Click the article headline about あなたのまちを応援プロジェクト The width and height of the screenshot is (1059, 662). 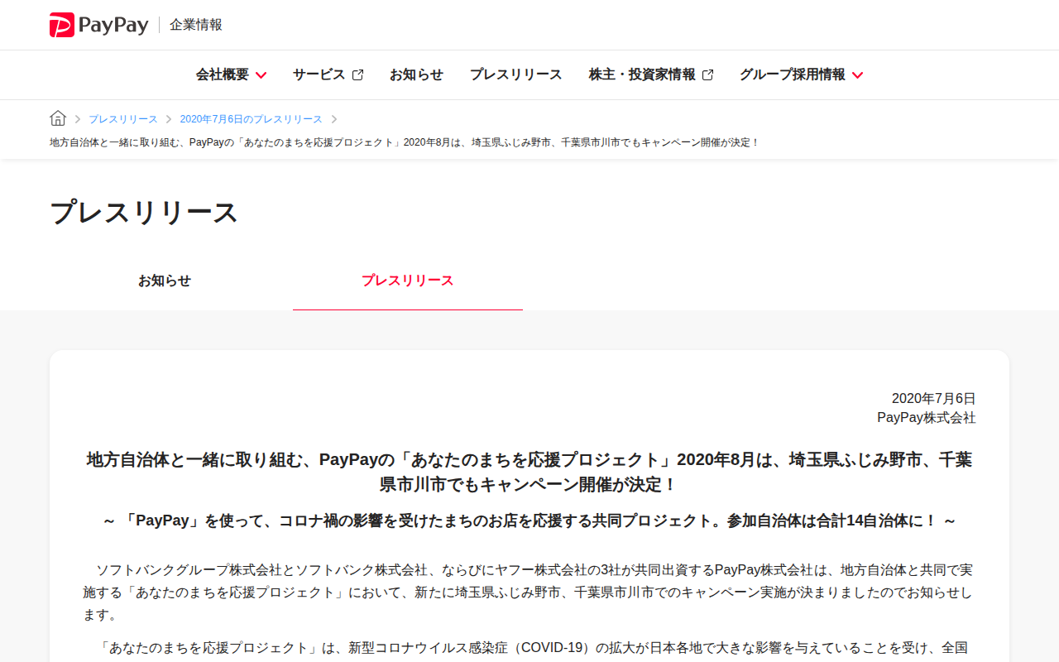click(529, 472)
